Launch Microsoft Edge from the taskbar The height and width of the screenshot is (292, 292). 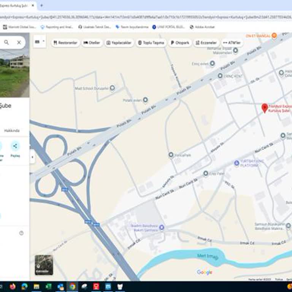[25, 286]
